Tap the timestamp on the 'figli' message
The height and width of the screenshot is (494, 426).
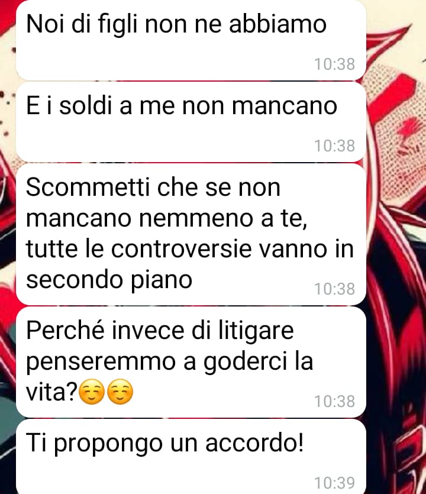(x=335, y=64)
